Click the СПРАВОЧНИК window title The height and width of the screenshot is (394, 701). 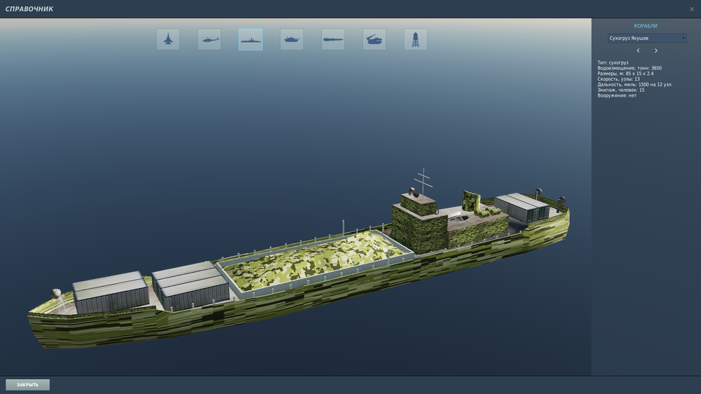pyautogui.click(x=29, y=9)
